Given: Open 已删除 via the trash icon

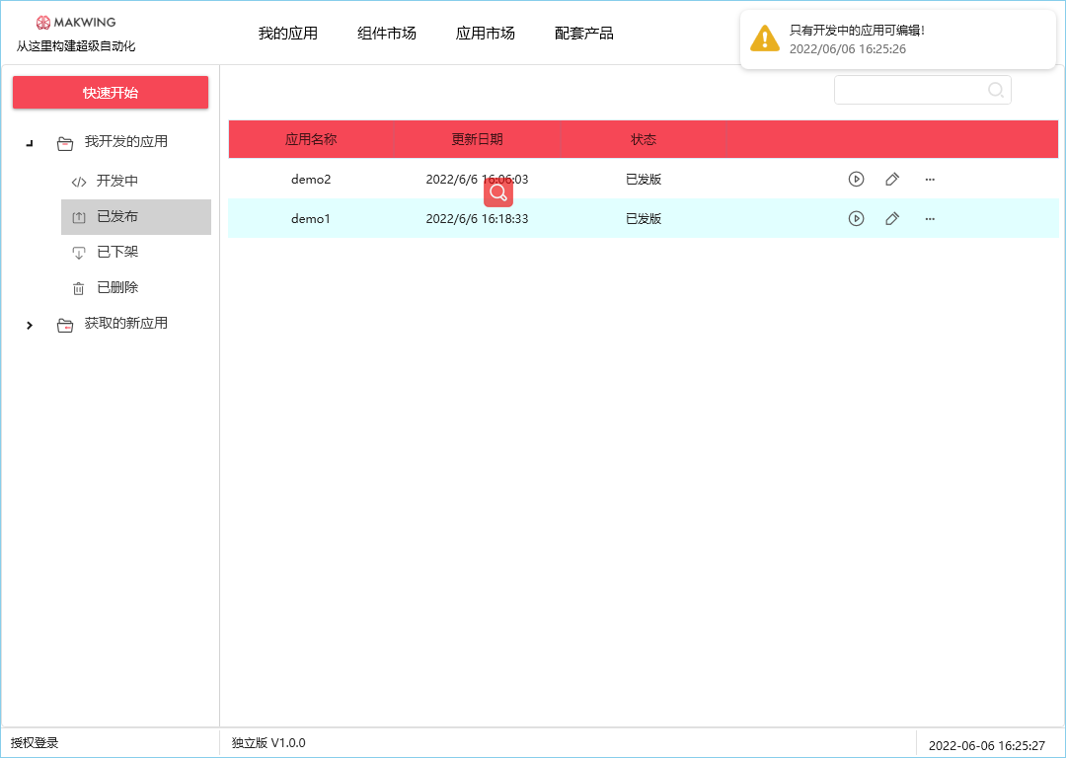Looking at the screenshot, I should pos(79,287).
